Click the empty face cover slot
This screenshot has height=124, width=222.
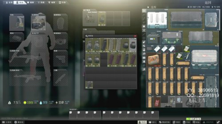pyautogui.click(x=61, y=23)
